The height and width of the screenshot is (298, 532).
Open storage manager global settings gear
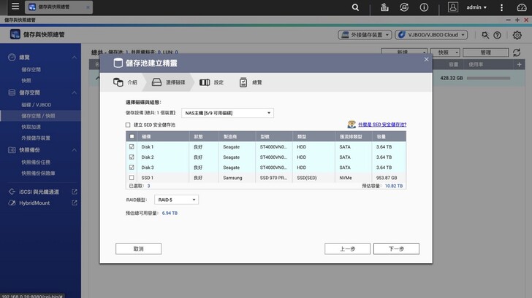(517, 35)
